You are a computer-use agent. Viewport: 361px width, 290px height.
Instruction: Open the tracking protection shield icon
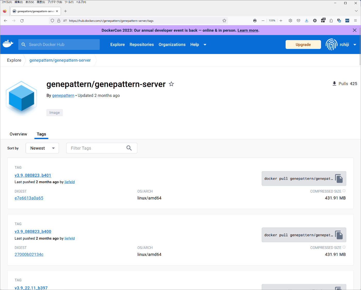point(52,21)
